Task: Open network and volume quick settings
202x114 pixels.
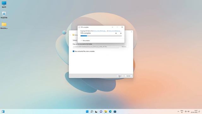Action: pyautogui.click(x=187, y=111)
